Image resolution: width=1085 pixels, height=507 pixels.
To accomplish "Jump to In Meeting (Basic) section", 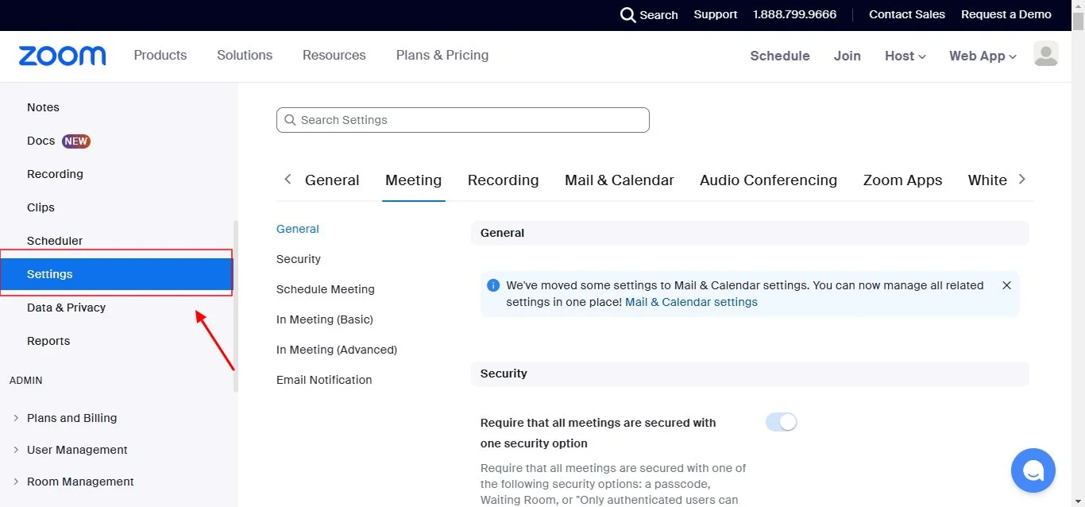I will [x=325, y=319].
